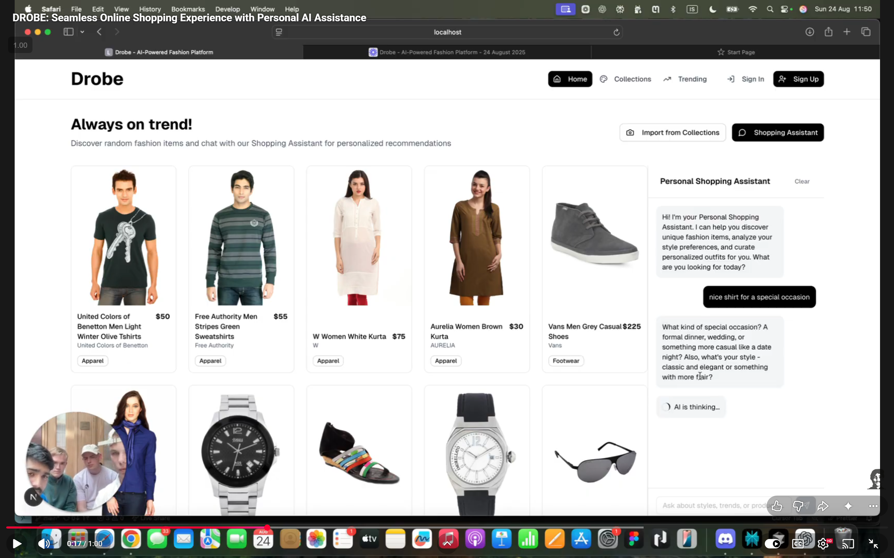Click the localhost address bar
Image resolution: width=894 pixels, height=558 pixels.
pos(447,32)
